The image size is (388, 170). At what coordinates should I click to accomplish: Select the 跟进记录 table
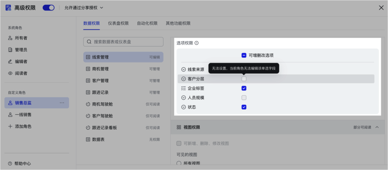coord(123,93)
